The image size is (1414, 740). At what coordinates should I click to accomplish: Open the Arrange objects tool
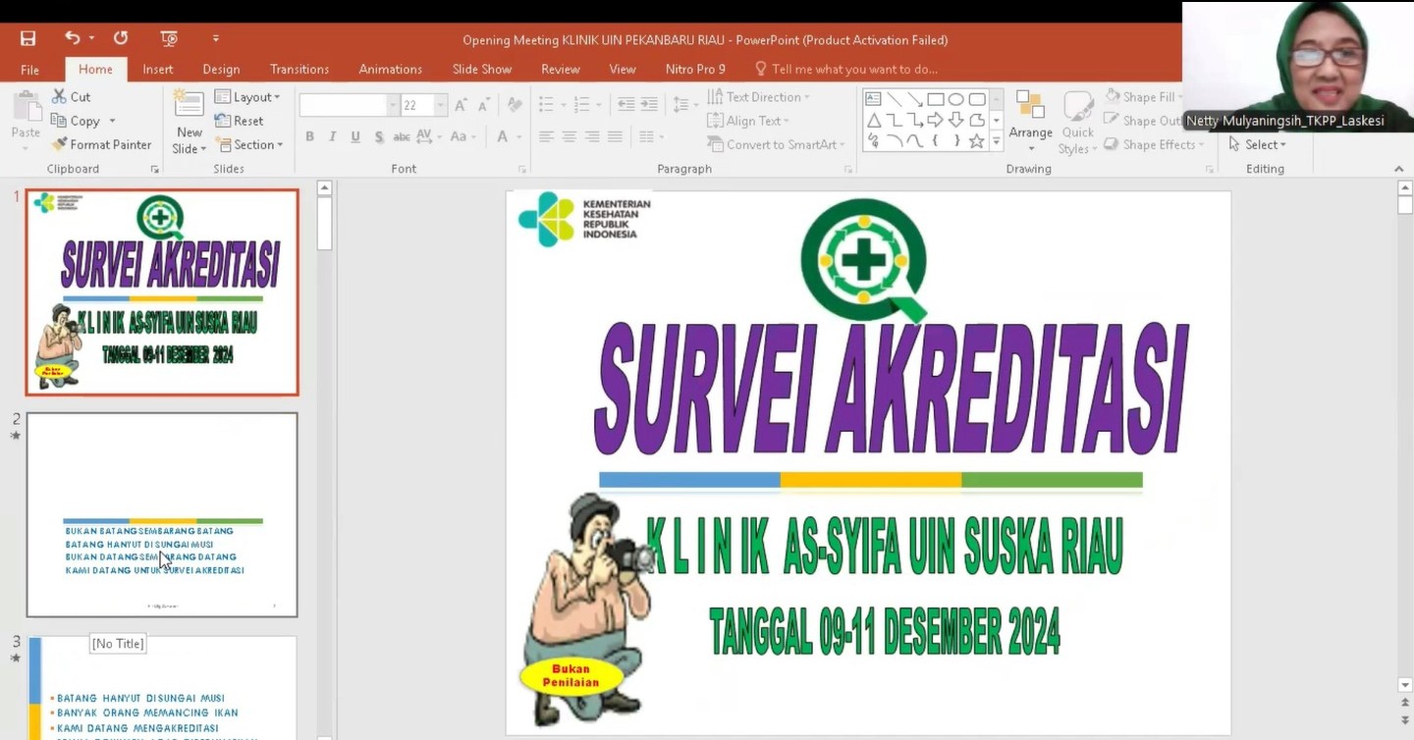click(1030, 120)
